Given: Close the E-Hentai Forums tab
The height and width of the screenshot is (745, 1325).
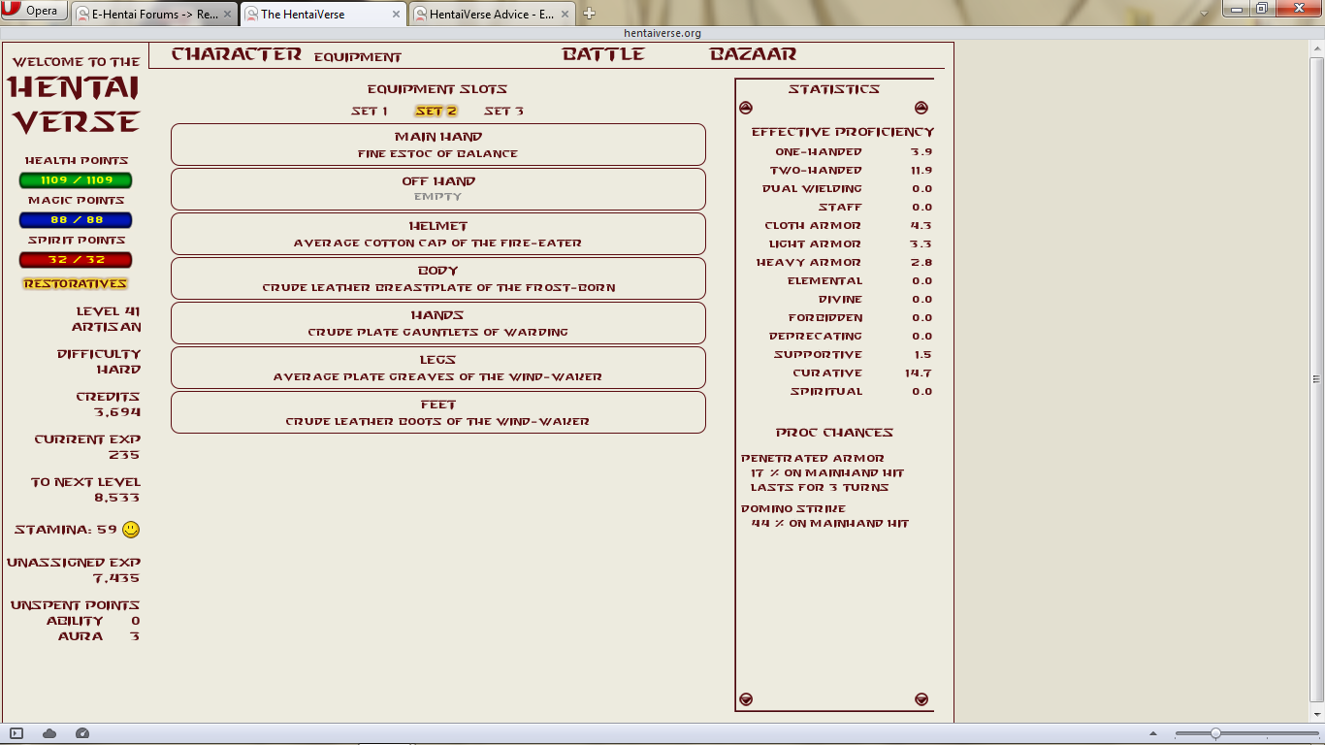Looking at the screenshot, I should 229,14.
